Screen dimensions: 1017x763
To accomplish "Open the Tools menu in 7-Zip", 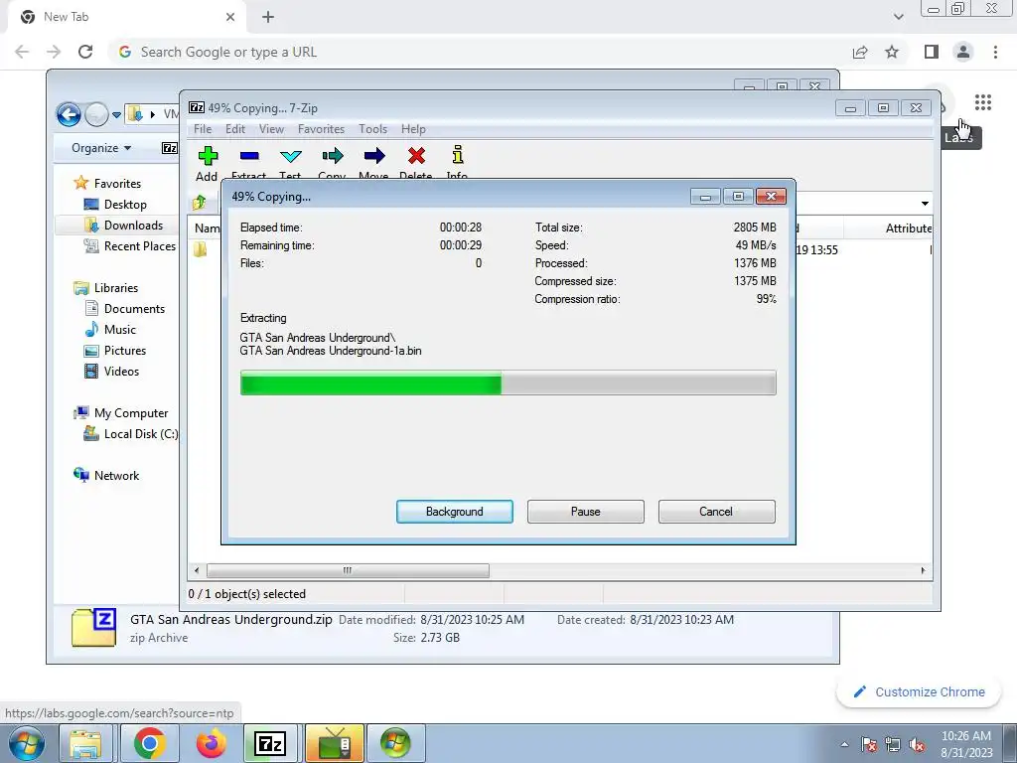I will click(x=373, y=129).
